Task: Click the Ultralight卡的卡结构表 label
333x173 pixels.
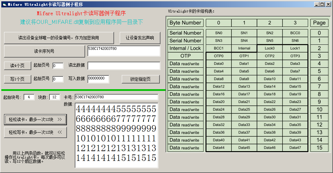Action: 191,11
